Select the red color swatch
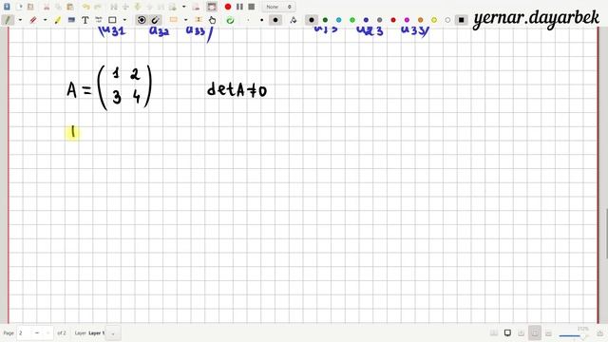Viewport: 608px width, 342px height. pos(393,20)
